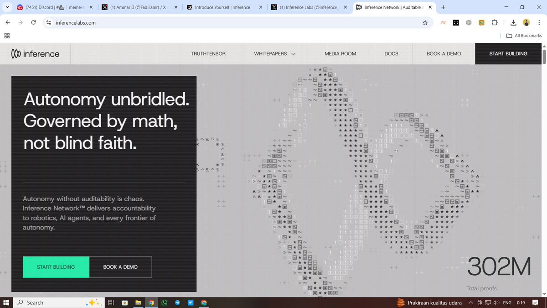Image resolution: width=547 pixels, height=308 pixels.
Task: Go back to the previous page
Action: pyautogui.click(x=8, y=22)
